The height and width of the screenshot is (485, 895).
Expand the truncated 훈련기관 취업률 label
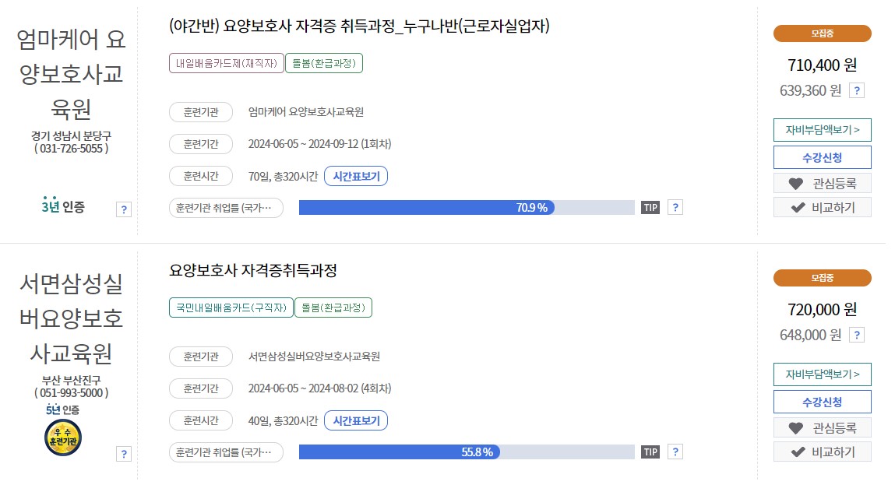coord(226,207)
